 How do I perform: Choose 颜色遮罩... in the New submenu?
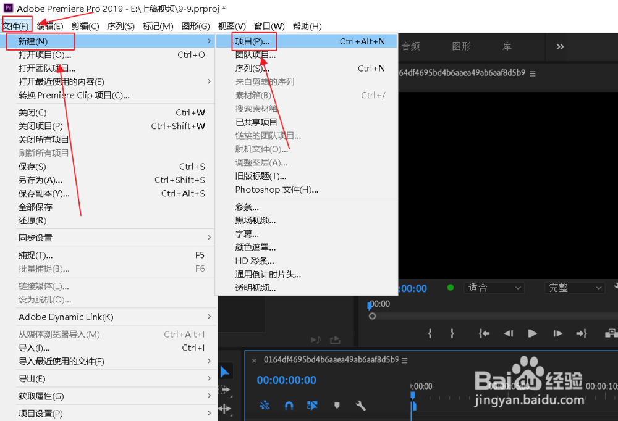pos(307,248)
